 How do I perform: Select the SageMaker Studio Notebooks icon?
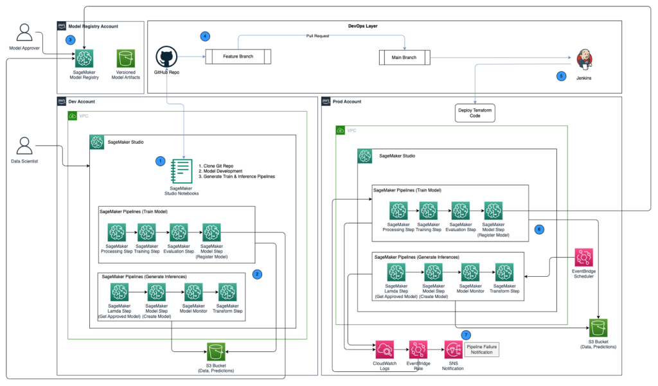(181, 170)
